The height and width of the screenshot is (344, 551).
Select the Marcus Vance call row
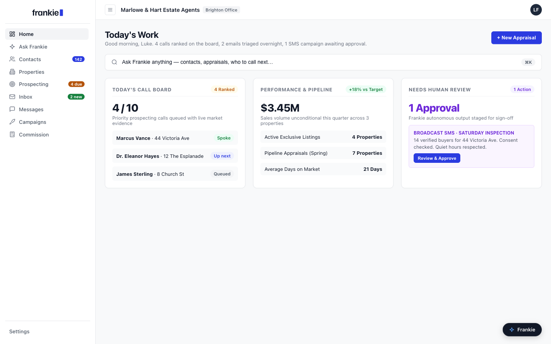click(175, 138)
